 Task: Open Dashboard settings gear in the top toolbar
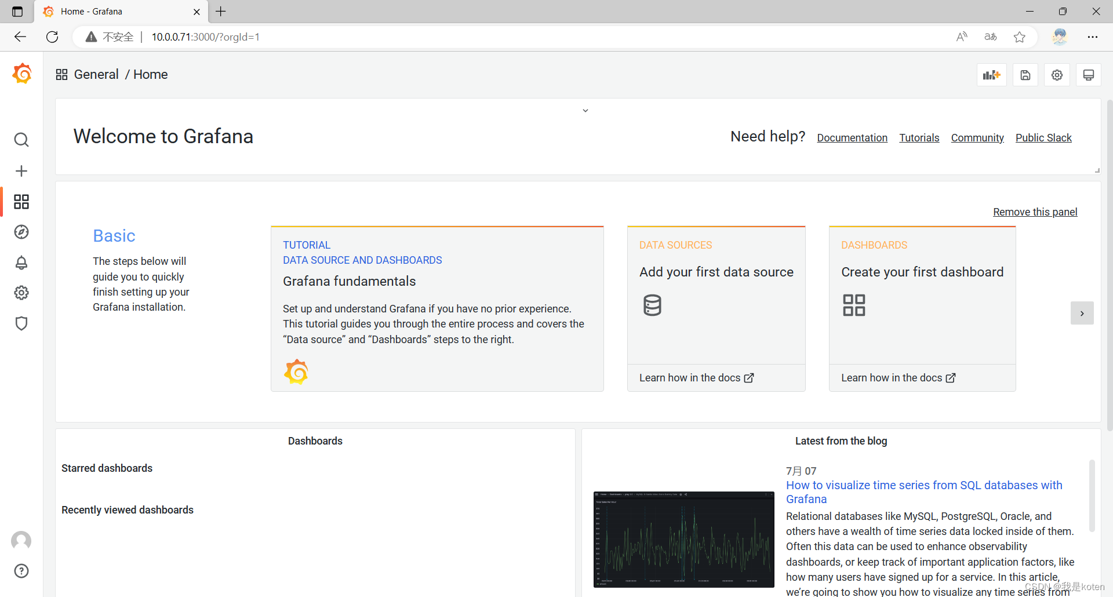point(1057,75)
